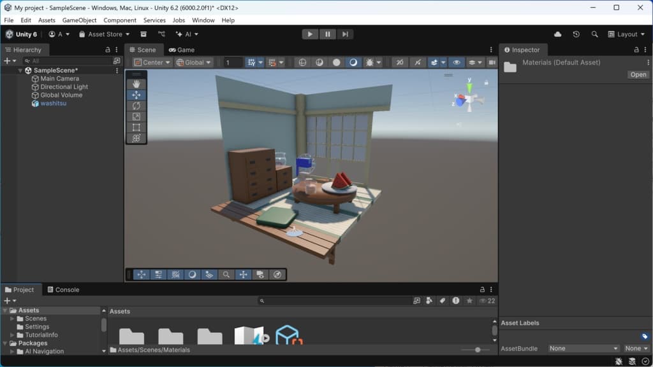The height and width of the screenshot is (367, 653).
Task: Open the Center pivot dropdown
Action: pyautogui.click(x=152, y=62)
